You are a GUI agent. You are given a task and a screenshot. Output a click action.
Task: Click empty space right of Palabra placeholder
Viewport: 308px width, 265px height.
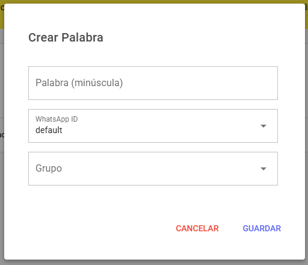[200, 83]
